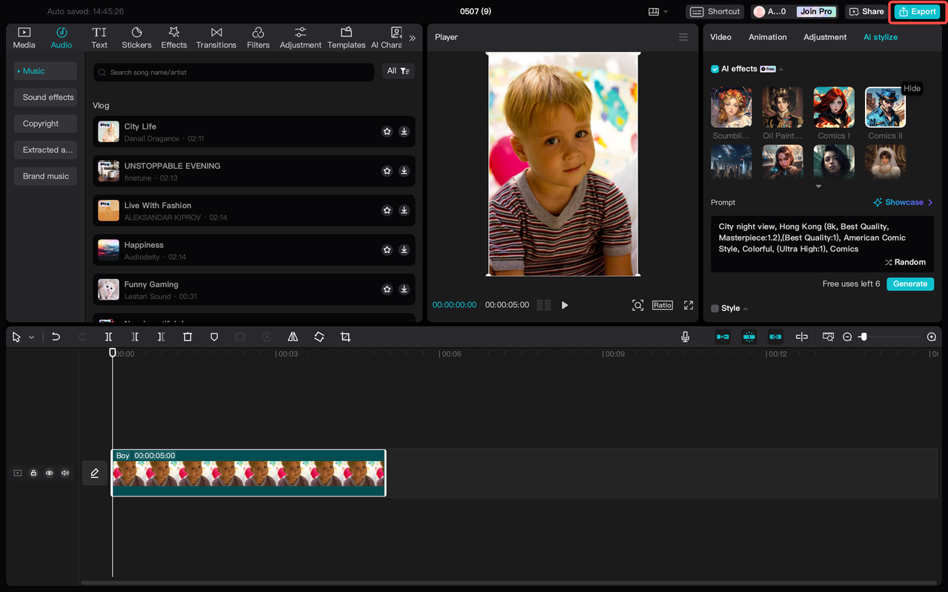This screenshot has width=948, height=592.
Task: Open the Transitions panel
Action: [x=216, y=37]
